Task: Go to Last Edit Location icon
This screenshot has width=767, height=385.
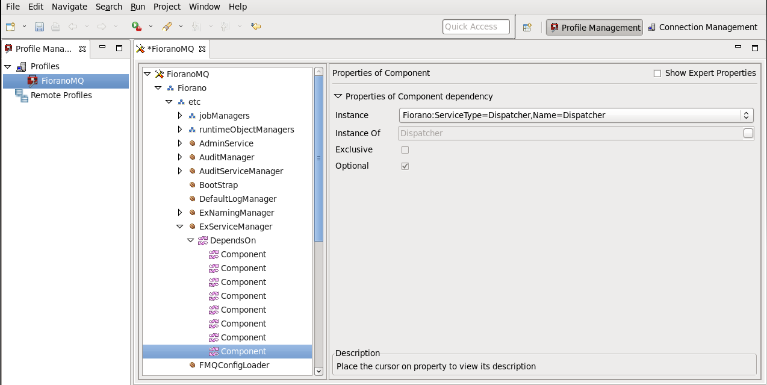Action: [x=256, y=27]
